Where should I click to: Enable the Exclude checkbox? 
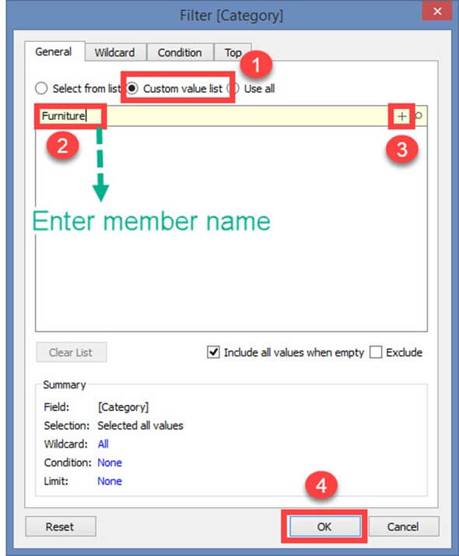[376, 352]
